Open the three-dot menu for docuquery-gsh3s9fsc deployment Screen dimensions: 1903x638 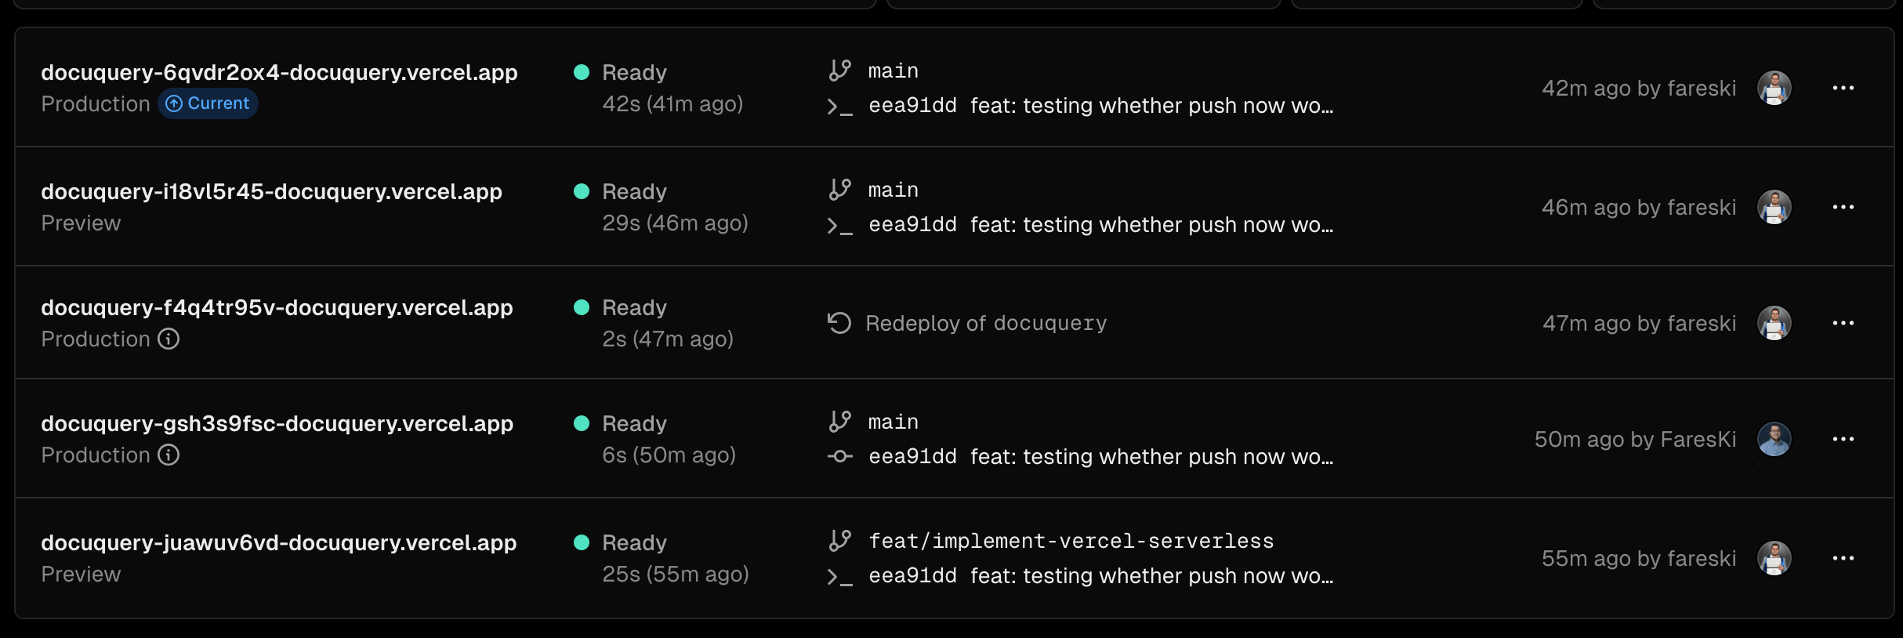coord(1843,439)
